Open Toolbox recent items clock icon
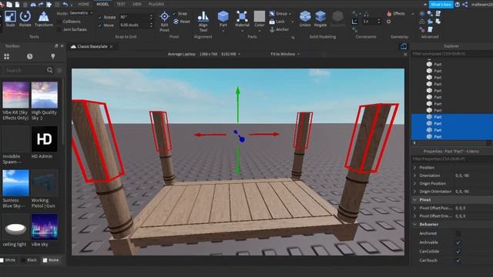Image resolution: width=493 pixels, height=277 pixels. (29, 56)
